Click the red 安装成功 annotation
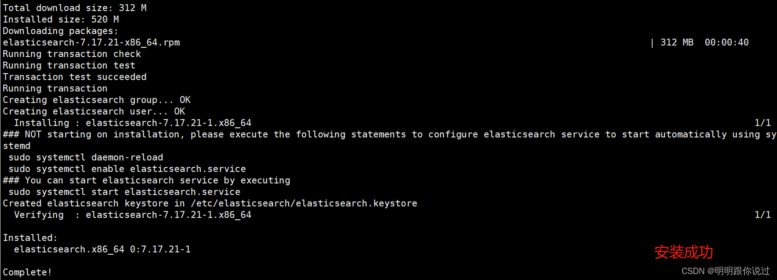 click(x=684, y=252)
